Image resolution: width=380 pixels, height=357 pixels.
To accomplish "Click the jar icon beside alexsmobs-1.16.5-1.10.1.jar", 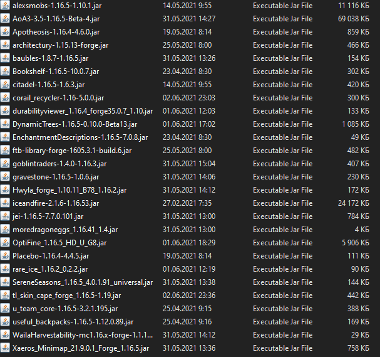I will tap(5, 6).
